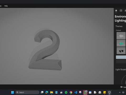
Task: Open Spotify from taskbar
Action: 66,92
